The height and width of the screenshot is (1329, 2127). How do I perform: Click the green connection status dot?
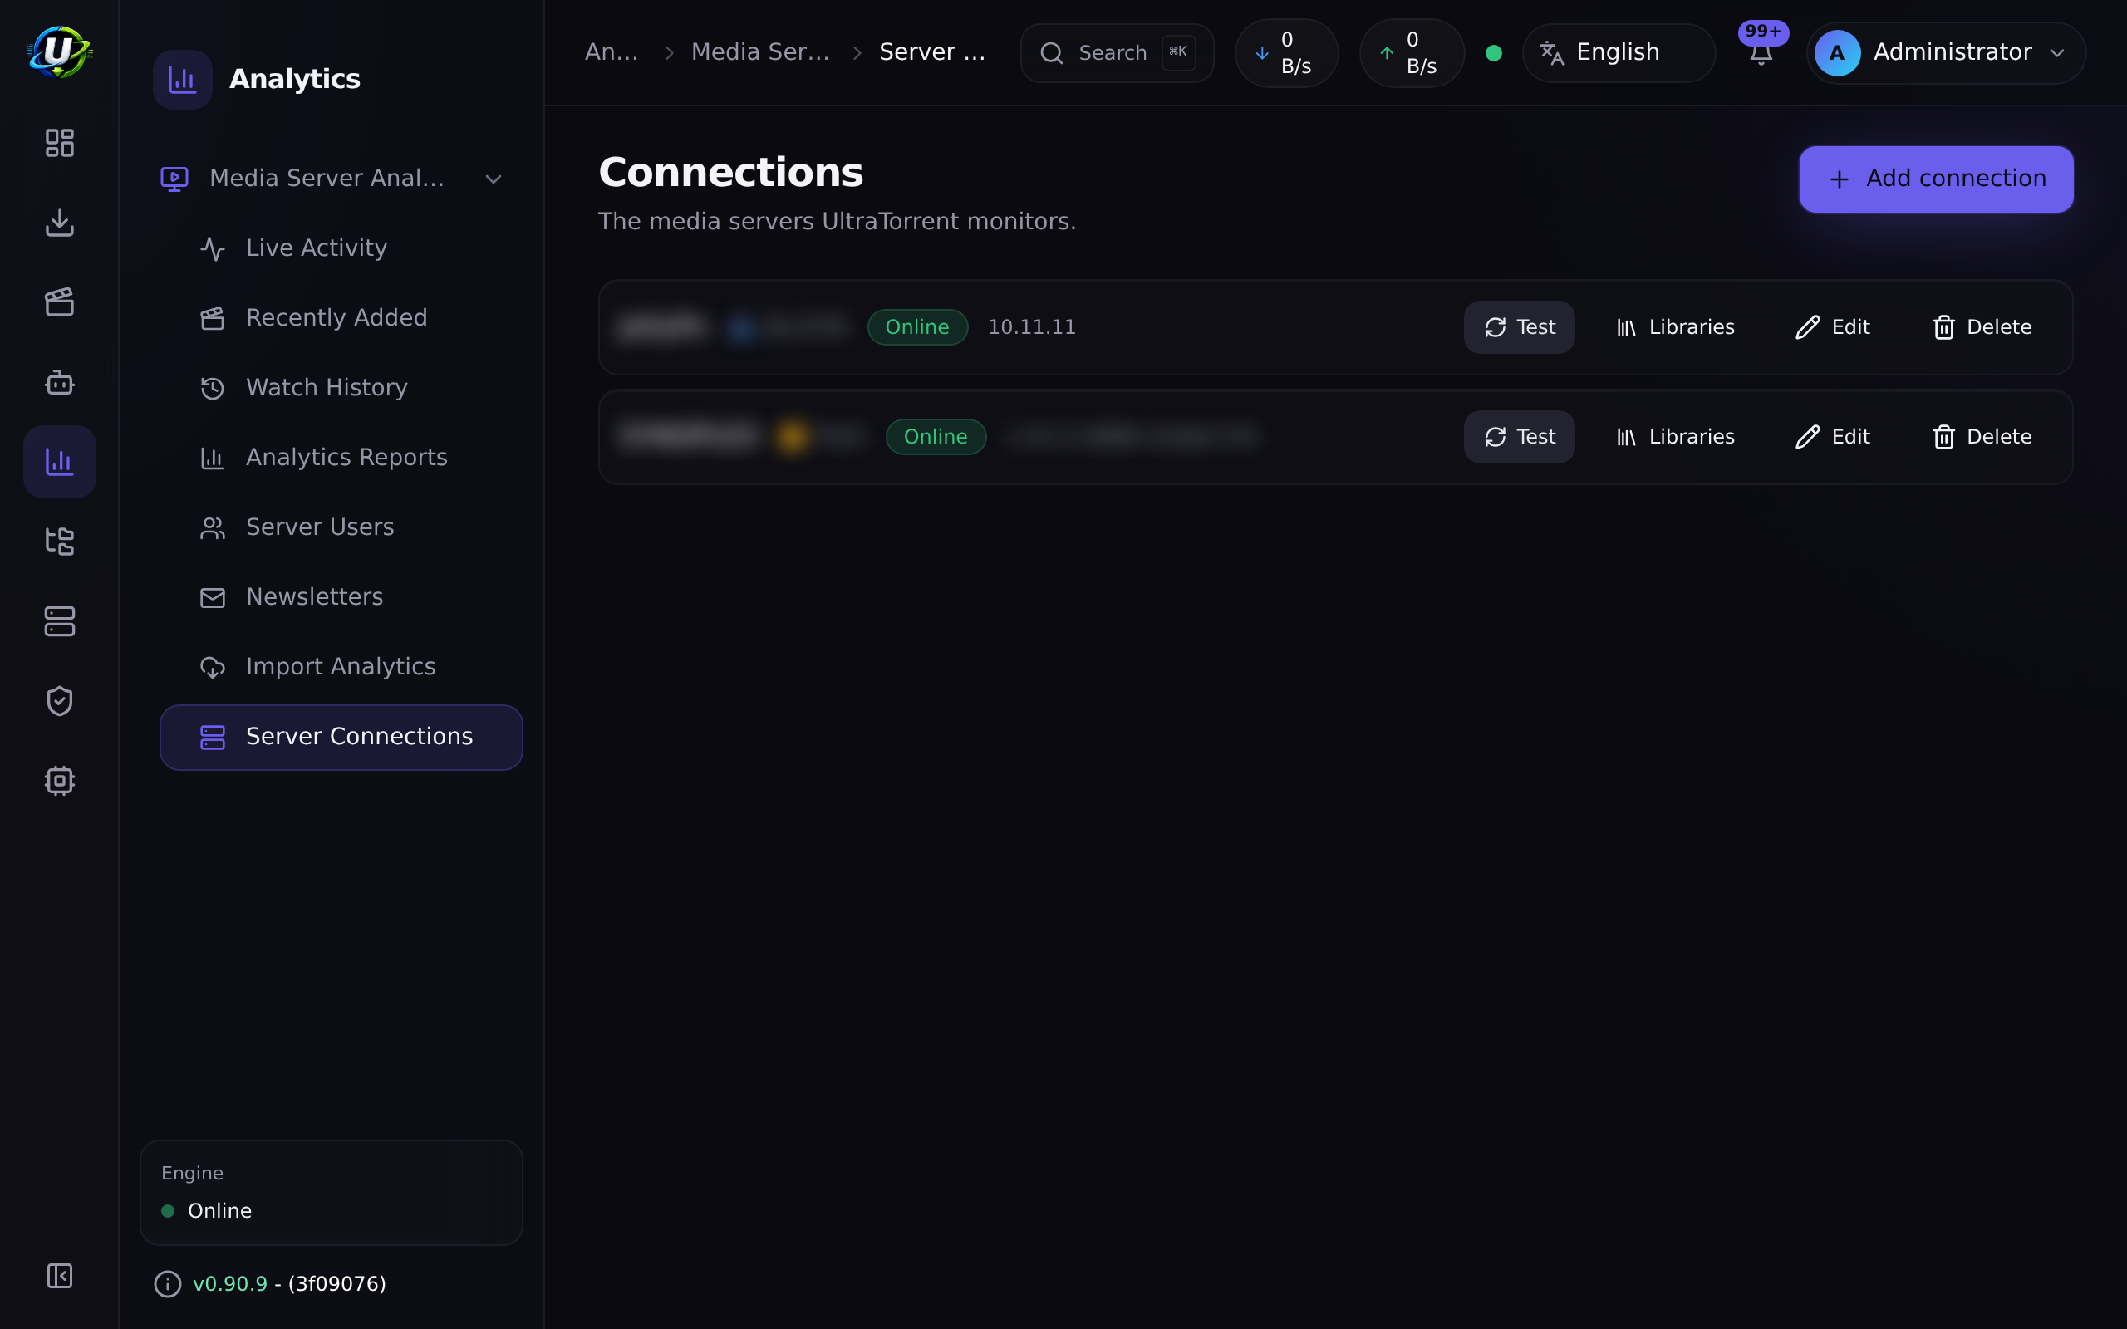pyautogui.click(x=1493, y=52)
